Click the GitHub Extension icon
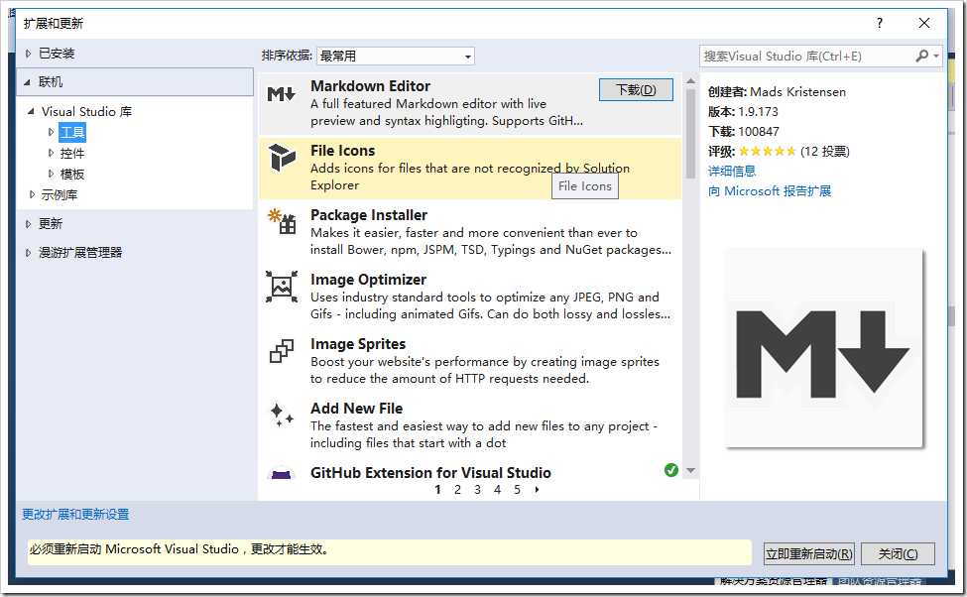 pos(282,474)
